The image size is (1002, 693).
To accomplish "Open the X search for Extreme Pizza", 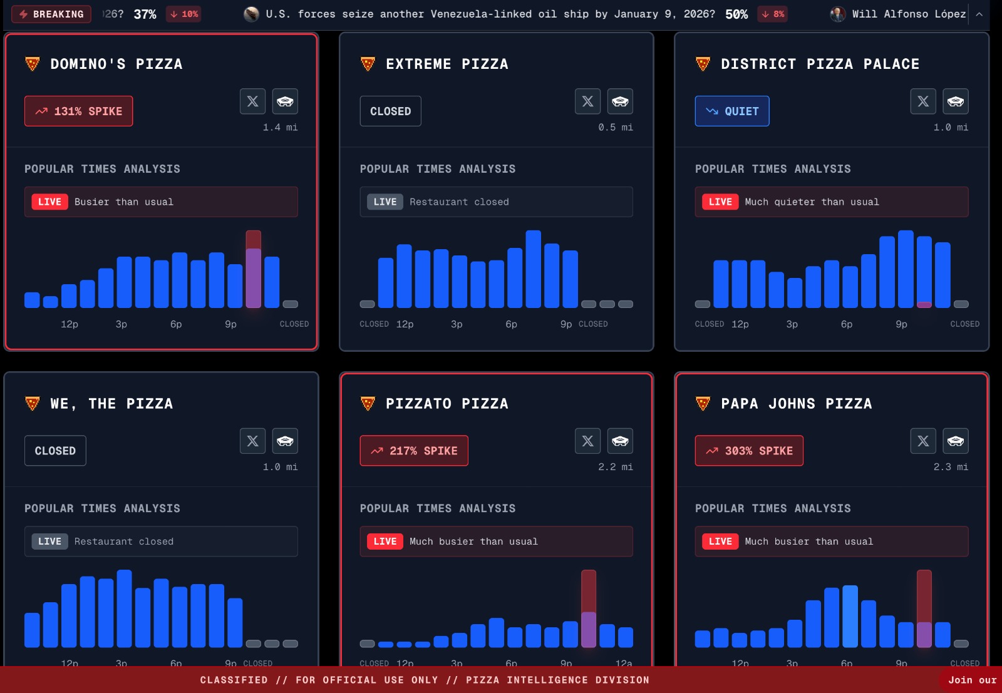I will 587,101.
